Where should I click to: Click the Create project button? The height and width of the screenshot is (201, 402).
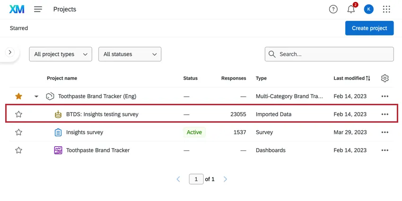tap(369, 28)
